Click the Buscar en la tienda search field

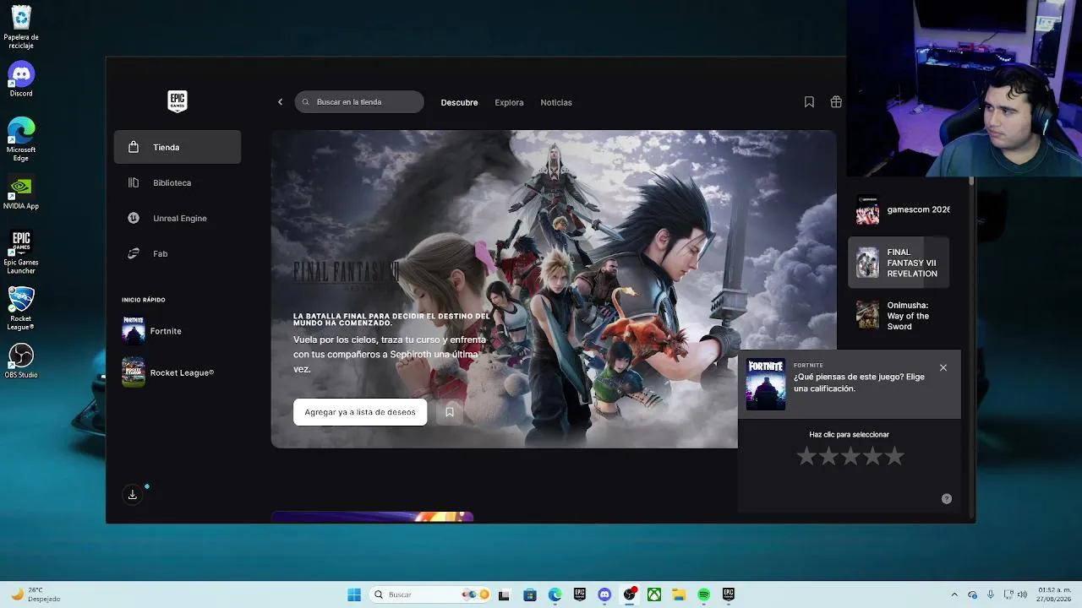[359, 102]
